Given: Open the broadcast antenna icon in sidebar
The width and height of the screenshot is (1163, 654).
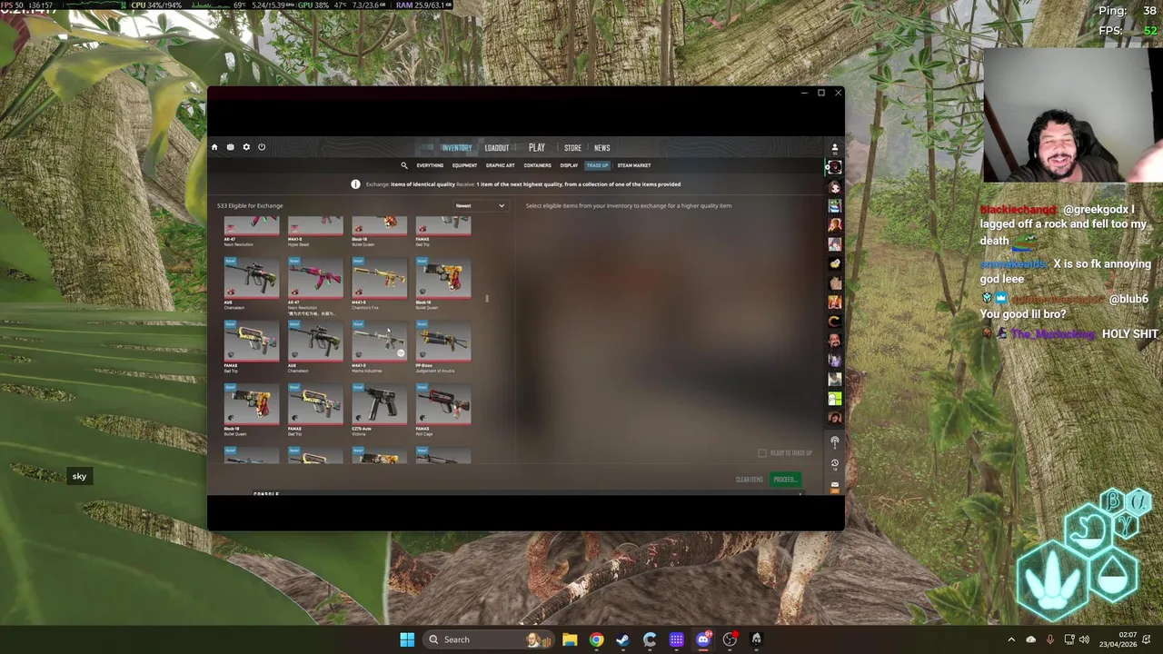Looking at the screenshot, I should 835,441.
